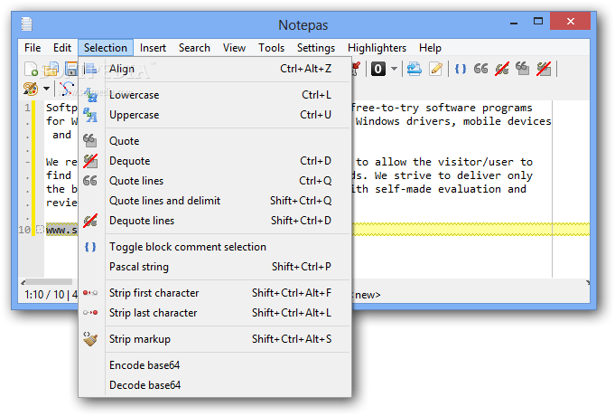This screenshot has height=416, width=615.
Task: Pick Quote lines and delimit
Action: [215, 201]
